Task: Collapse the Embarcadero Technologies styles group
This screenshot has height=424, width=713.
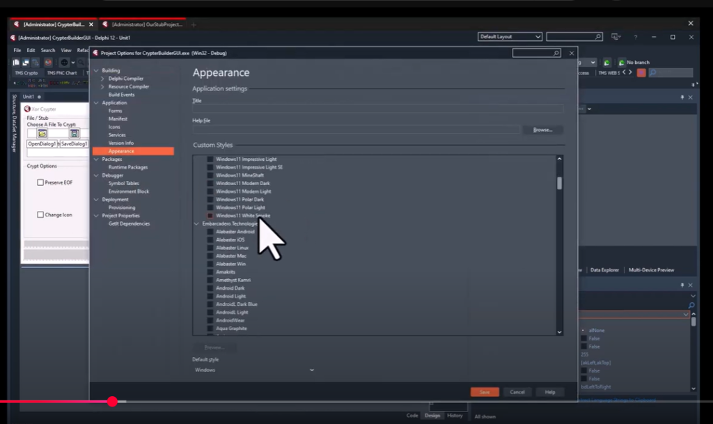Action: pos(196,223)
